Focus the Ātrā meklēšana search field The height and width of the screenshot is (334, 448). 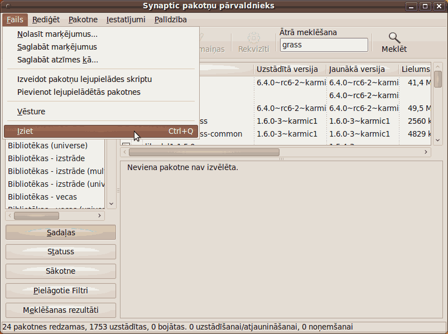pos(324,45)
